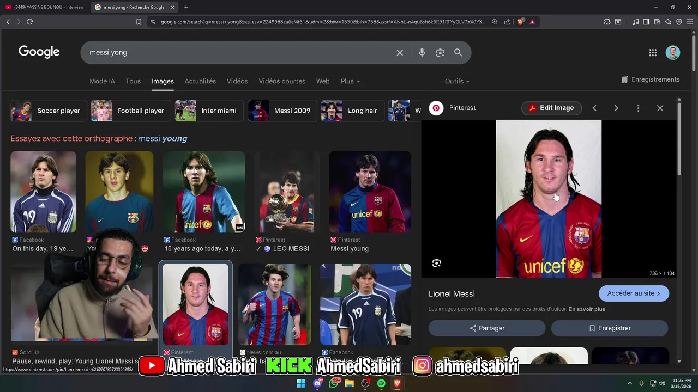Go back with the browser back arrow
The height and width of the screenshot is (392, 698).
[8, 22]
